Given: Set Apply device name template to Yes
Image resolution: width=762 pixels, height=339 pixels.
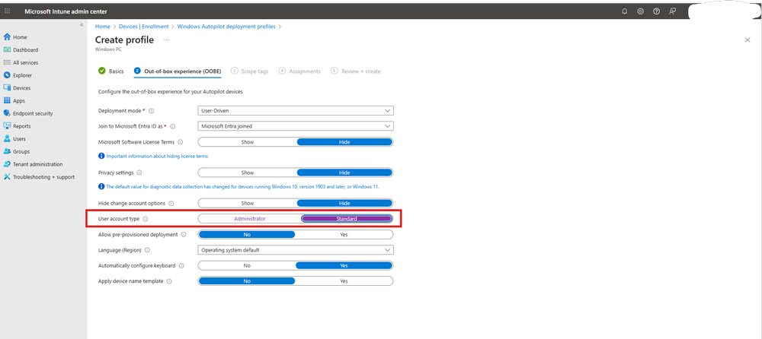Looking at the screenshot, I should (344, 281).
